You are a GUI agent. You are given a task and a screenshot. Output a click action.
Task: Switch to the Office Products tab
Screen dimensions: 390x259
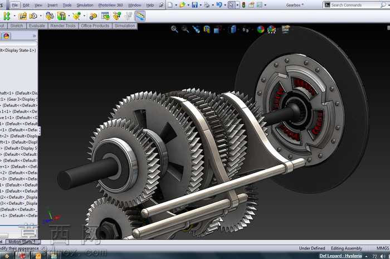[95, 26]
